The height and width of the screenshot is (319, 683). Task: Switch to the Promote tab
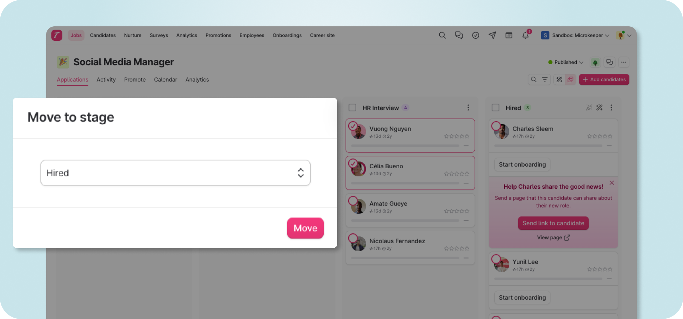point(135,80)
